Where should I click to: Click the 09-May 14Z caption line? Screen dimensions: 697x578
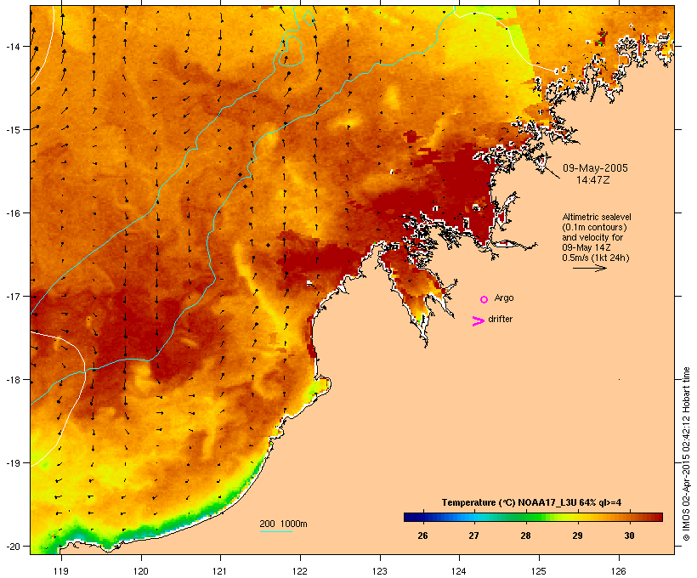(586, 247)
